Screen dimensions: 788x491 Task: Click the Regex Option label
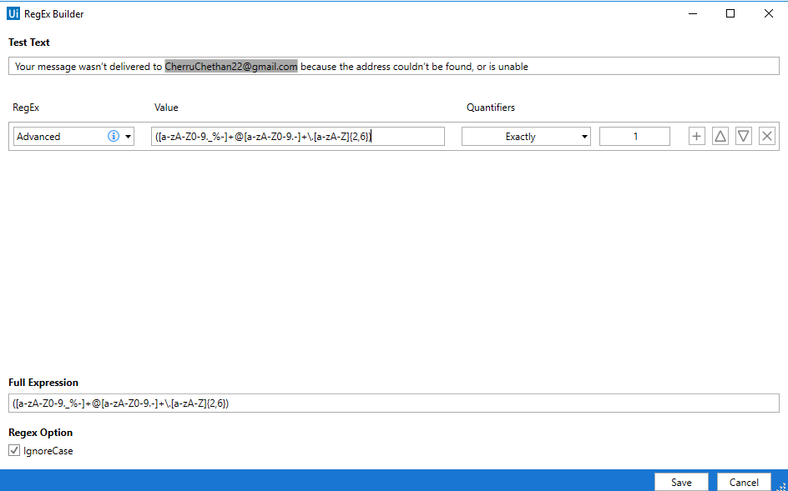click(41, 433)
